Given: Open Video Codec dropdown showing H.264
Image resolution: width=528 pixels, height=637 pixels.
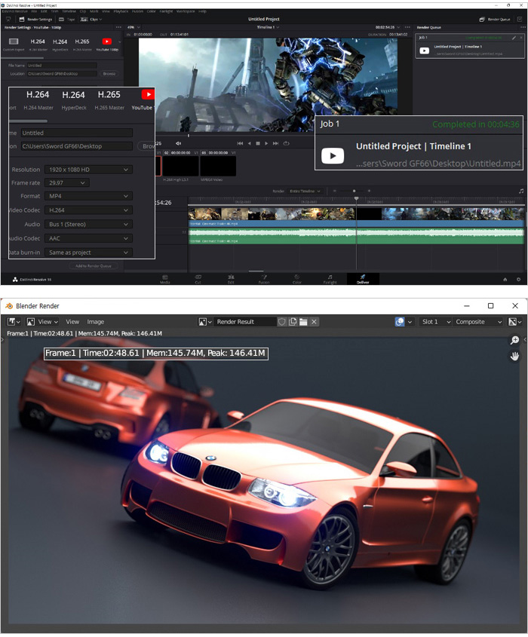Looking at the screenshot, I should click(88, 210).
